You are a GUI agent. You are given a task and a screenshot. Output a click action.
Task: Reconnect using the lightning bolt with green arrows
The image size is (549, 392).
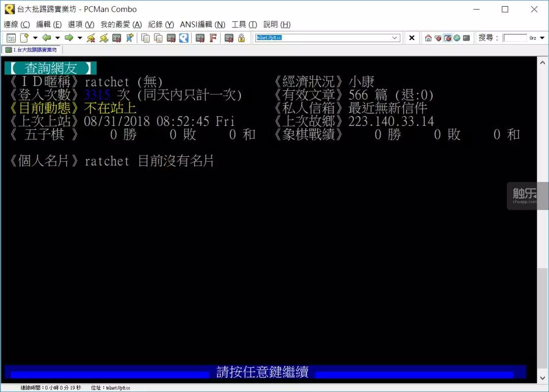104,38
